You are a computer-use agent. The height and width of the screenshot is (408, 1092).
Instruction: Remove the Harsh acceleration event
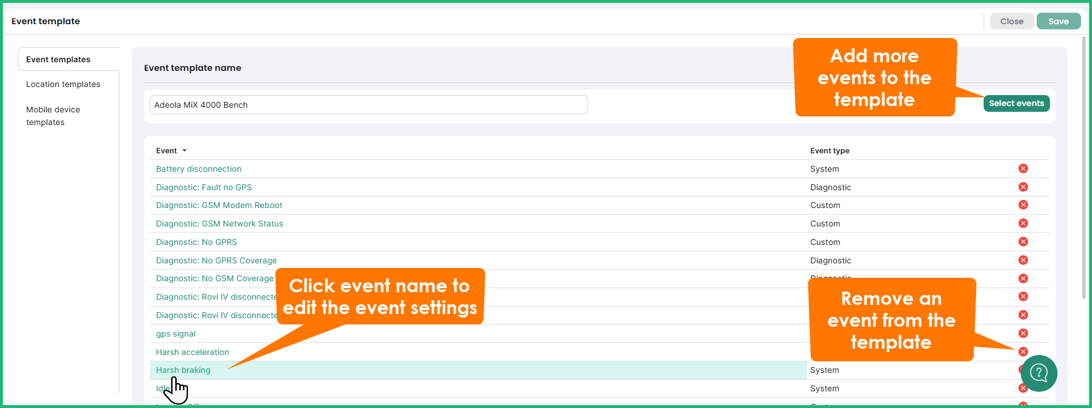(x=1023, y=352)
